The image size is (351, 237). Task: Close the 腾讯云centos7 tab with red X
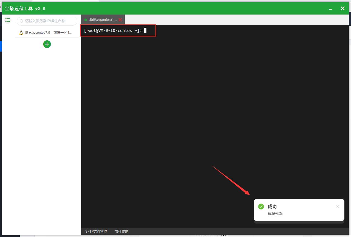120,20
